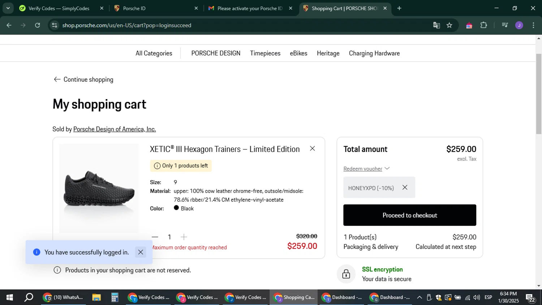Open the Chrome profile avatar J
This screenshot has height=305, width=542.
(519, 25)
